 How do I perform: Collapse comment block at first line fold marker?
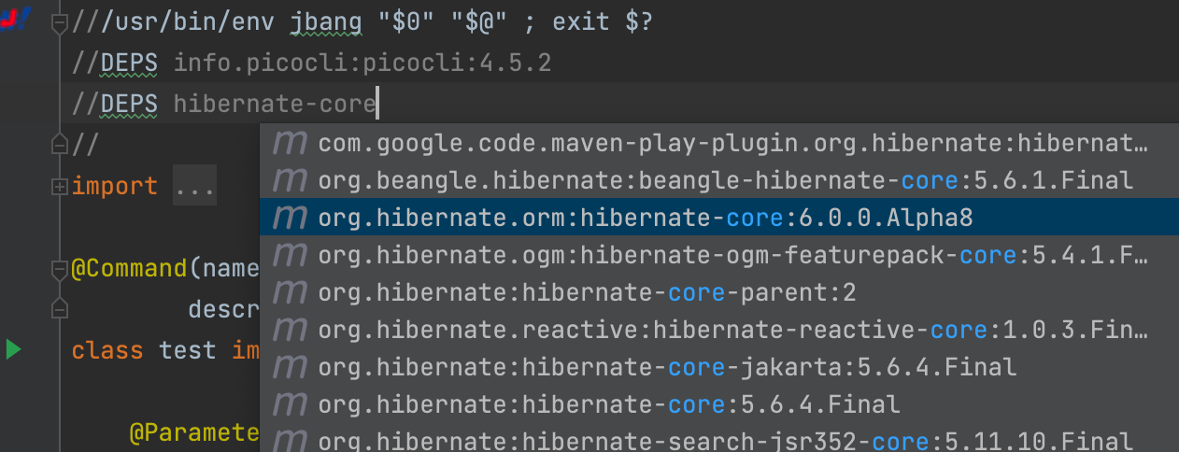59,23
